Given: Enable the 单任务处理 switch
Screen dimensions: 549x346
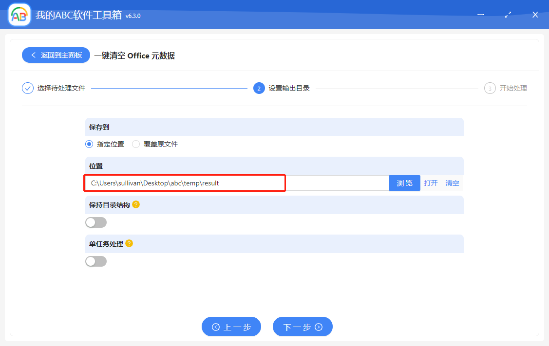Looking at the screenshot, I should pyautogui.click(x=96, y=261).
